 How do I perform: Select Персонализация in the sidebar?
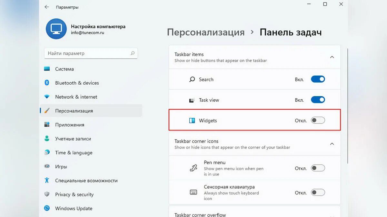[91, 111]
